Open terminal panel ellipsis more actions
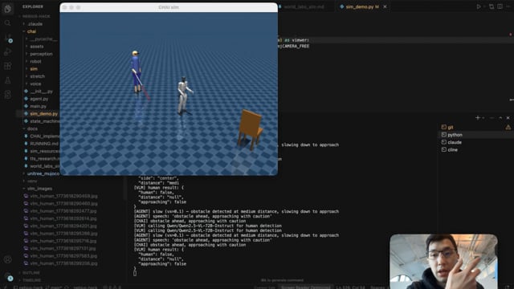 pos(492,118)
